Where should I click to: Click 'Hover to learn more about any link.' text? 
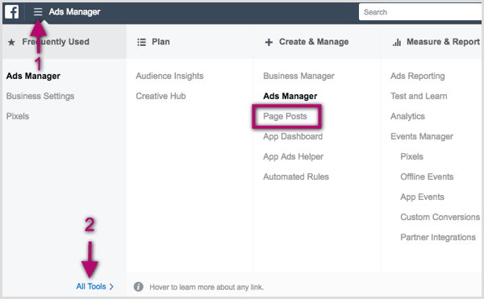pos(207,287)
